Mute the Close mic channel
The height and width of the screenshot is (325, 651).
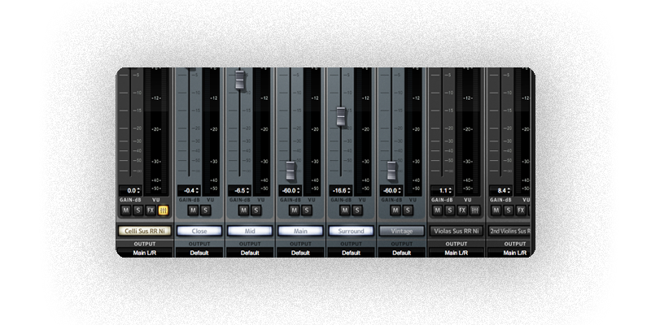(193, 210)
